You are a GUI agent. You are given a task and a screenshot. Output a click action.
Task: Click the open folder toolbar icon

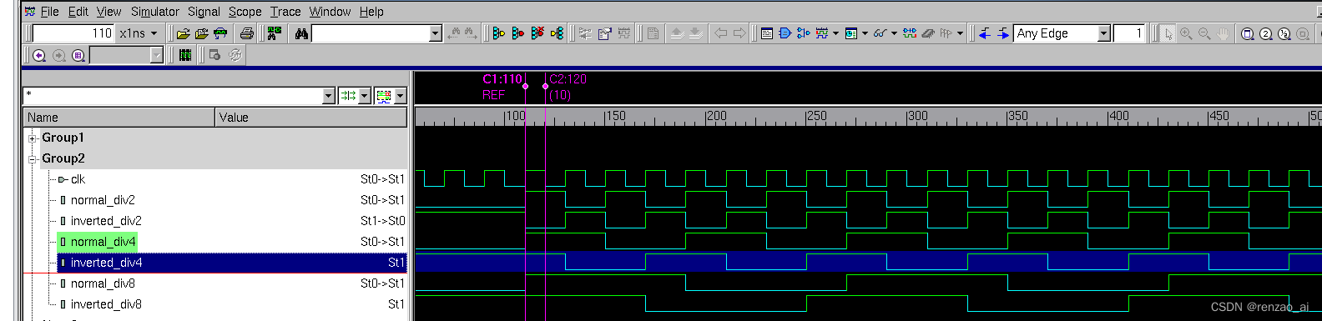184,33
